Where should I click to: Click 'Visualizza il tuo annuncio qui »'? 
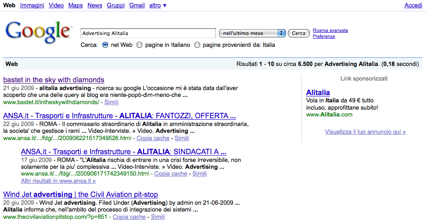[x=365, y=132]
